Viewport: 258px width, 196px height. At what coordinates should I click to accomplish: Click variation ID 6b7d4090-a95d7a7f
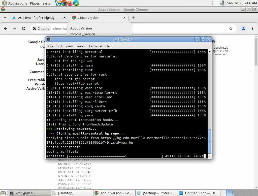pyautogui.click(x=75, y=164)
